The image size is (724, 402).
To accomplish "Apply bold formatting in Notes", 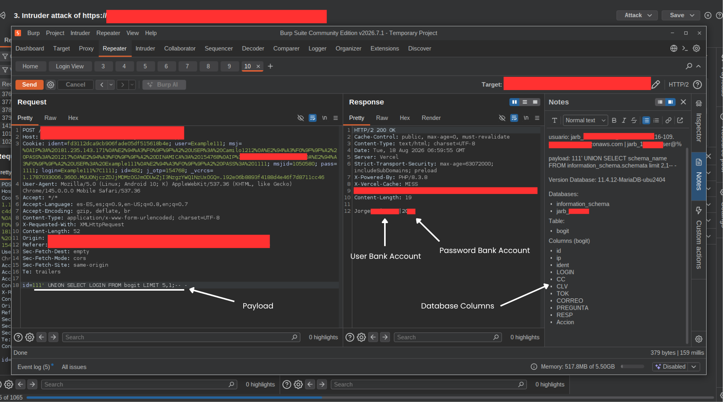I will tap(614, 120).
